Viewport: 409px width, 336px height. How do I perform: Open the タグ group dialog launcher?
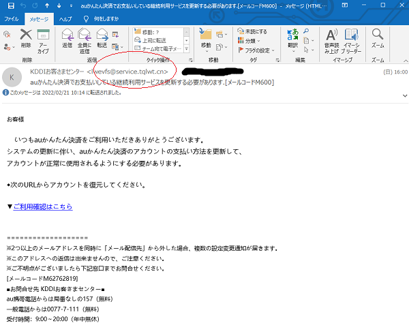click(277, 60)
